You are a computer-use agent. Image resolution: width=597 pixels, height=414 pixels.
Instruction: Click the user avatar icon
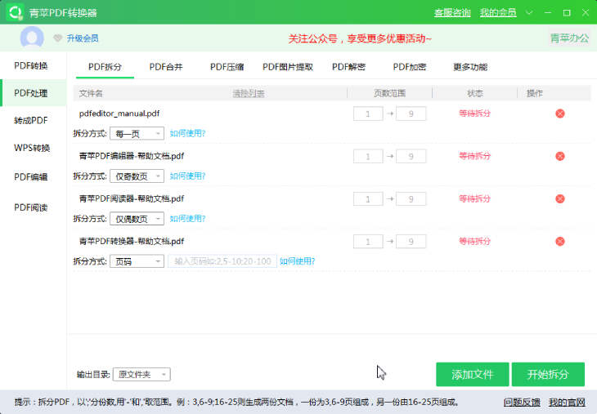click(x=32, y=38)
